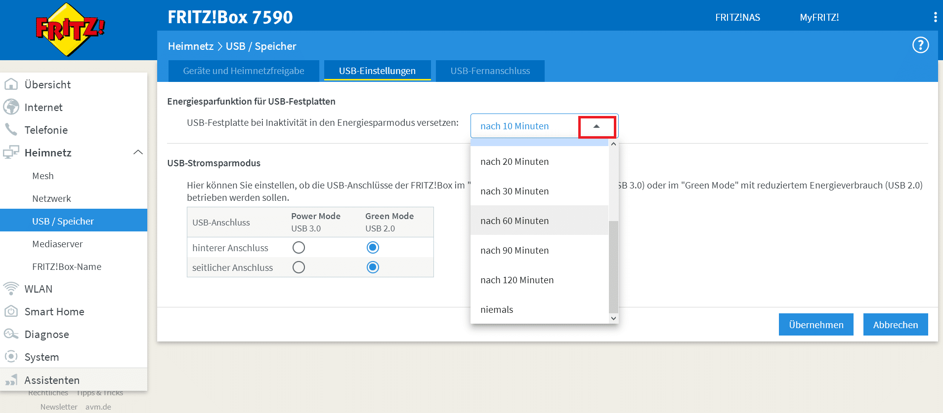Click the WLAN wifi icon
This screenshot has width=943, height=413.
(11, 289)
